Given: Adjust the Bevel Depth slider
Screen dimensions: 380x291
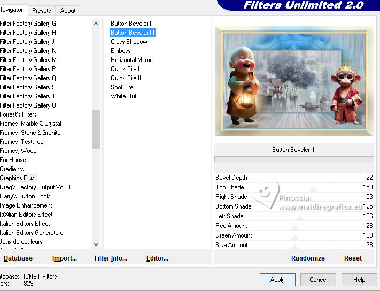Looking at the screenshot, I should 294,178.
